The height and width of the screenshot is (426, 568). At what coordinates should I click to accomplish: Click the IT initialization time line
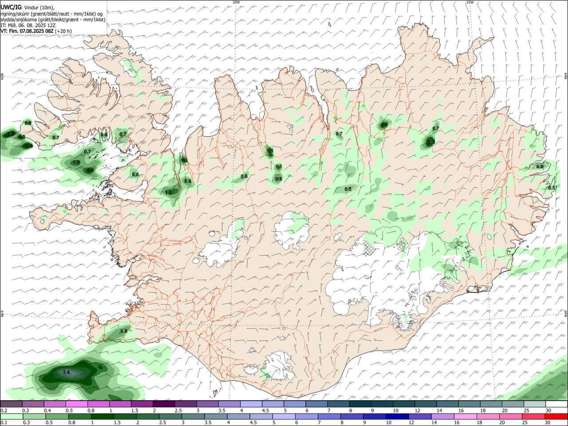[28, 25]
